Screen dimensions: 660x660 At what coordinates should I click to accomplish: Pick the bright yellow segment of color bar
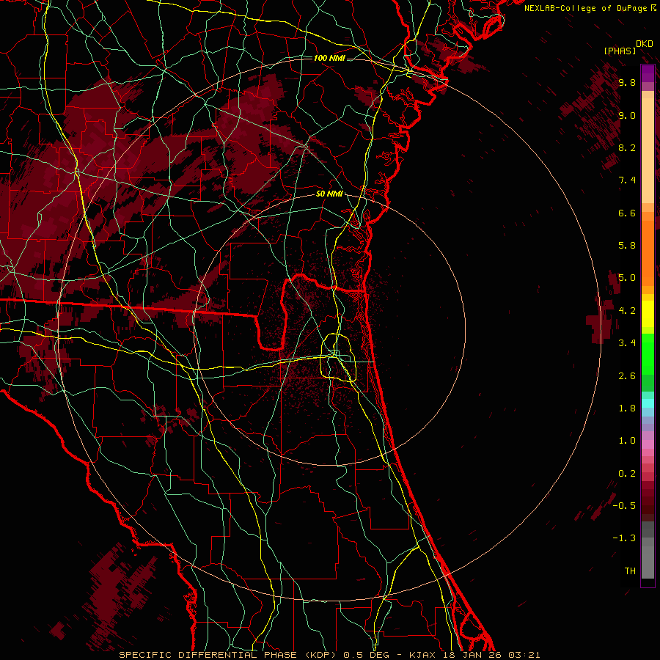[648, 315]
